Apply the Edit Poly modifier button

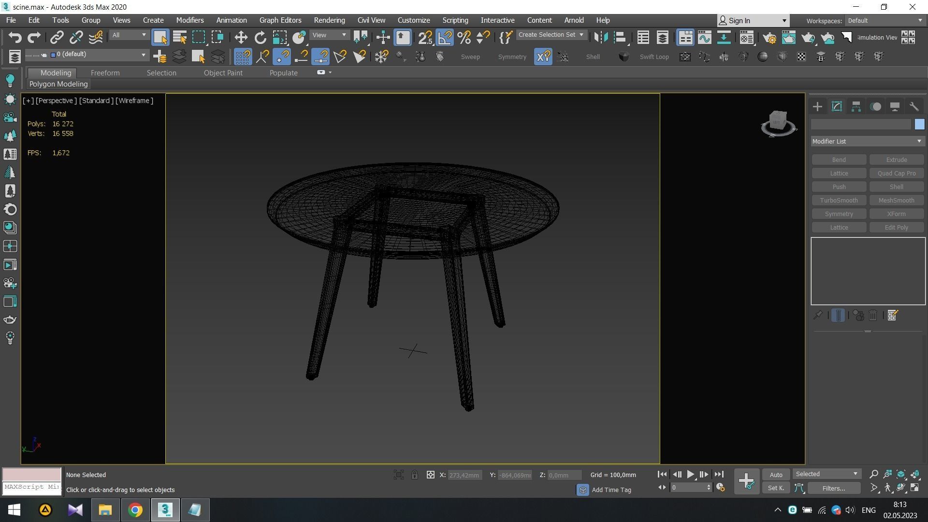897,228
